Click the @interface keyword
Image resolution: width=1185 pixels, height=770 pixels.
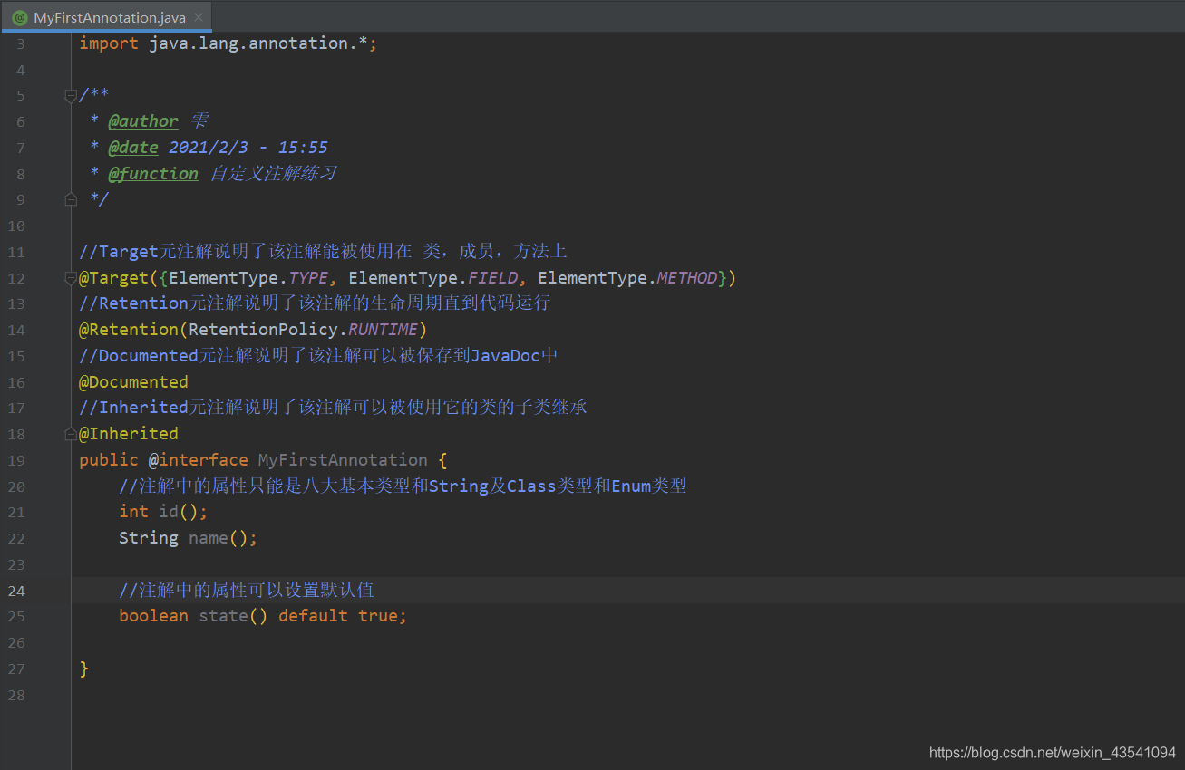[199, 460]
